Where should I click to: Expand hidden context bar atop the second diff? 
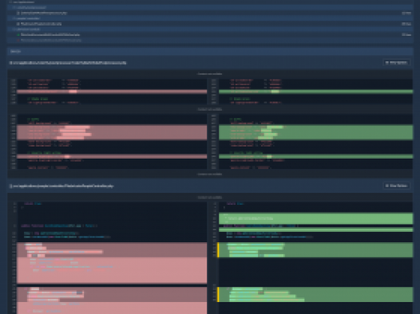210,198
